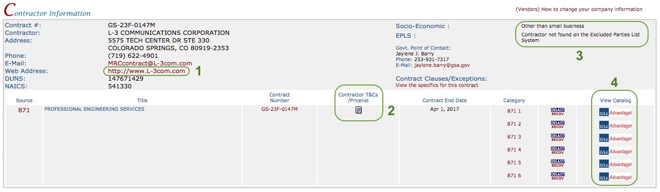View the specifics for this contract
Image resolution: width=660 pixels, height=192 pixels.
[437, 85]
